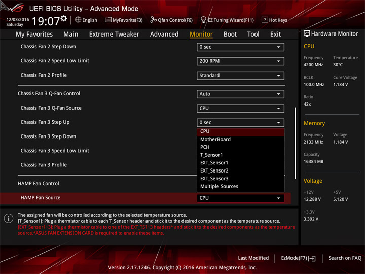Open the My Favorites tab
Viewport: 365px width, 274px height.
point(34,35)
